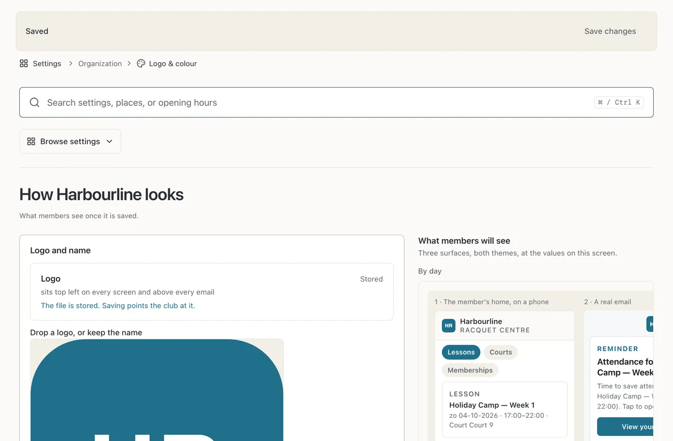
Task: Click the 'Holiday Camp — Week 1' lesson card
Action: pyautogui.click(x=505, y=410)
